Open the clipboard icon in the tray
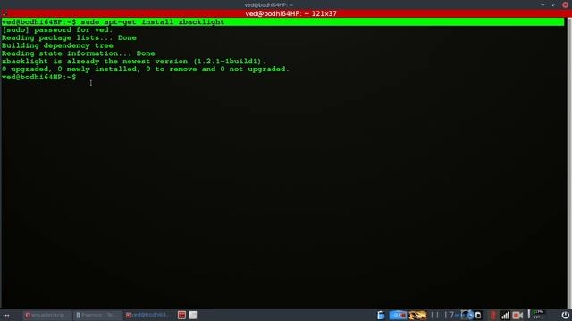 478,315
